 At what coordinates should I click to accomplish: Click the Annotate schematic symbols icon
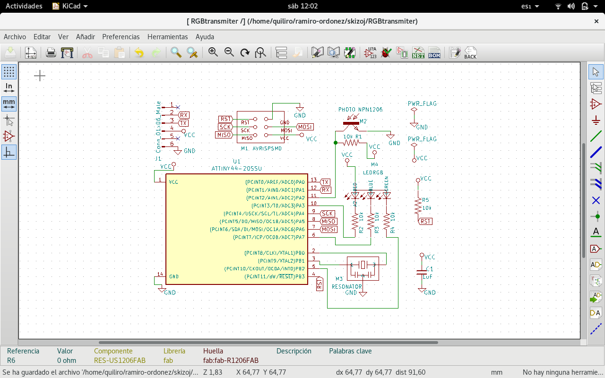(x=371, y=52)
